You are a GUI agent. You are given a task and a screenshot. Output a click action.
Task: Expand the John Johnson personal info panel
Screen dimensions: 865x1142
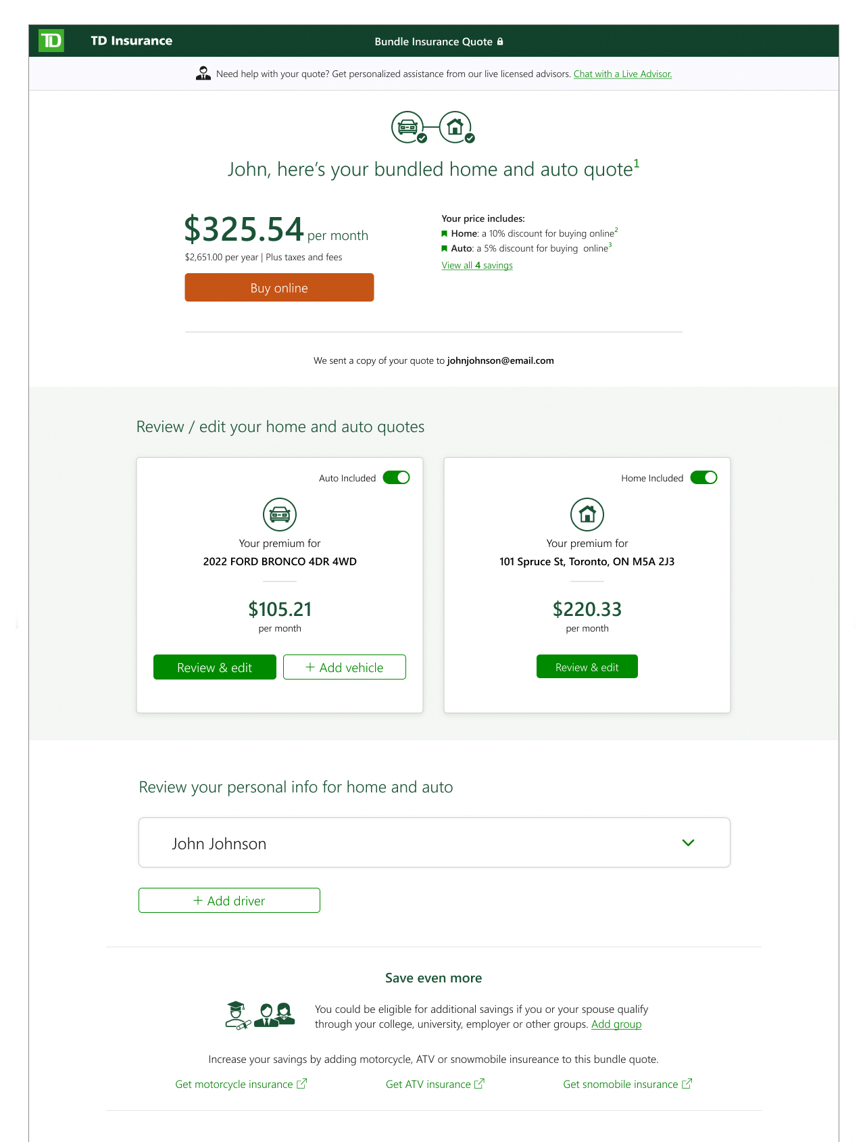tap(688, 842)
